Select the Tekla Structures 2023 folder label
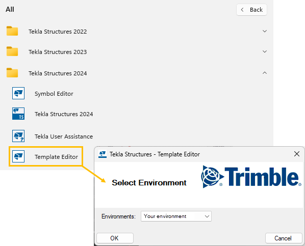Image resolution: width=305 pixels, height=246 pixels. click(x=58, y=52)
